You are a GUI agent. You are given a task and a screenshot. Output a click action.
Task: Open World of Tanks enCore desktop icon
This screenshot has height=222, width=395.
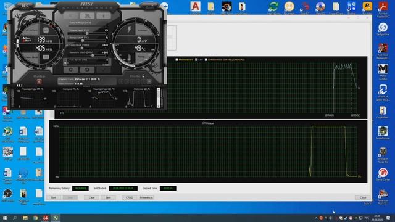(x=383, y=93)
